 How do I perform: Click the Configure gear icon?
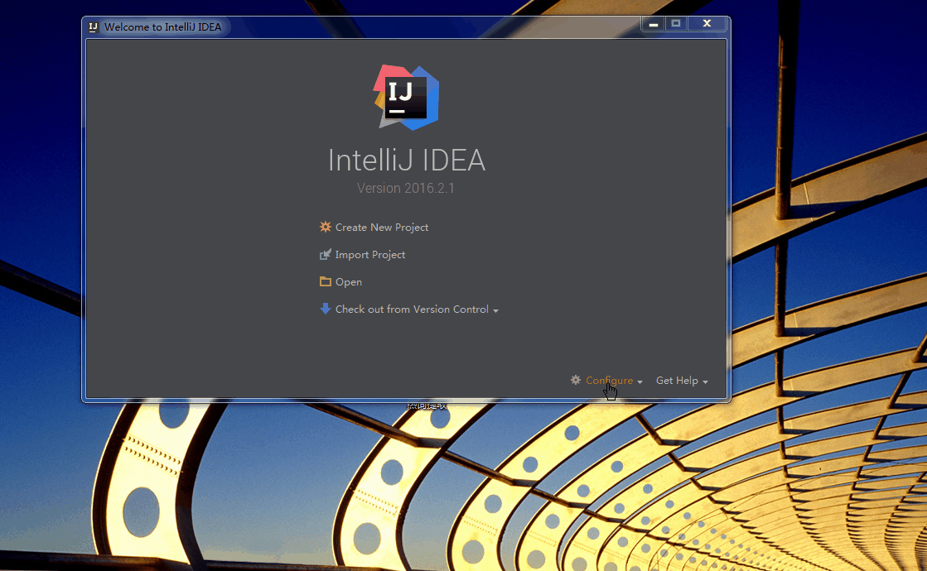click(x=576, y=380)
